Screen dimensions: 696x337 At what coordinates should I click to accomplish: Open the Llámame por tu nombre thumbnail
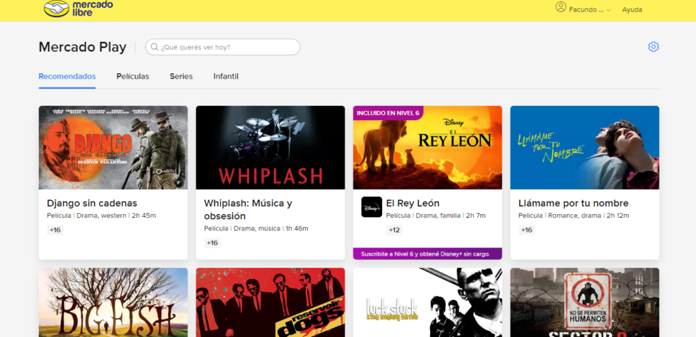[585, 148]
